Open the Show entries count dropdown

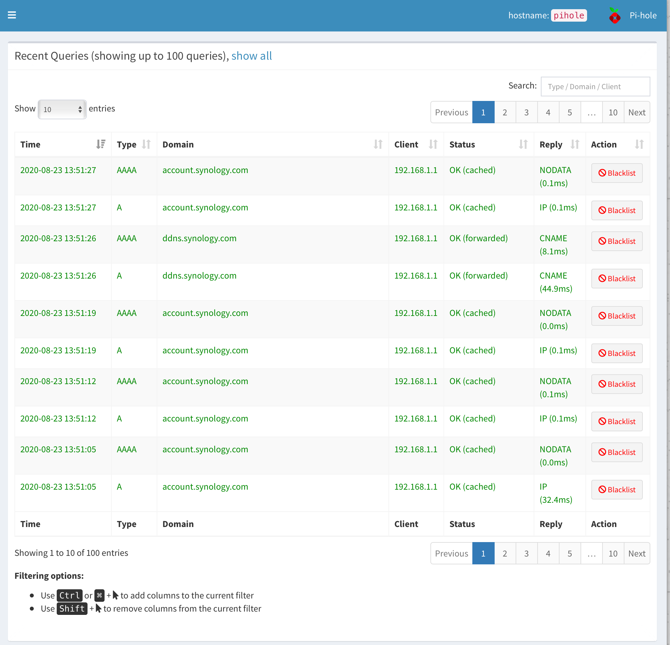[62, 109]
